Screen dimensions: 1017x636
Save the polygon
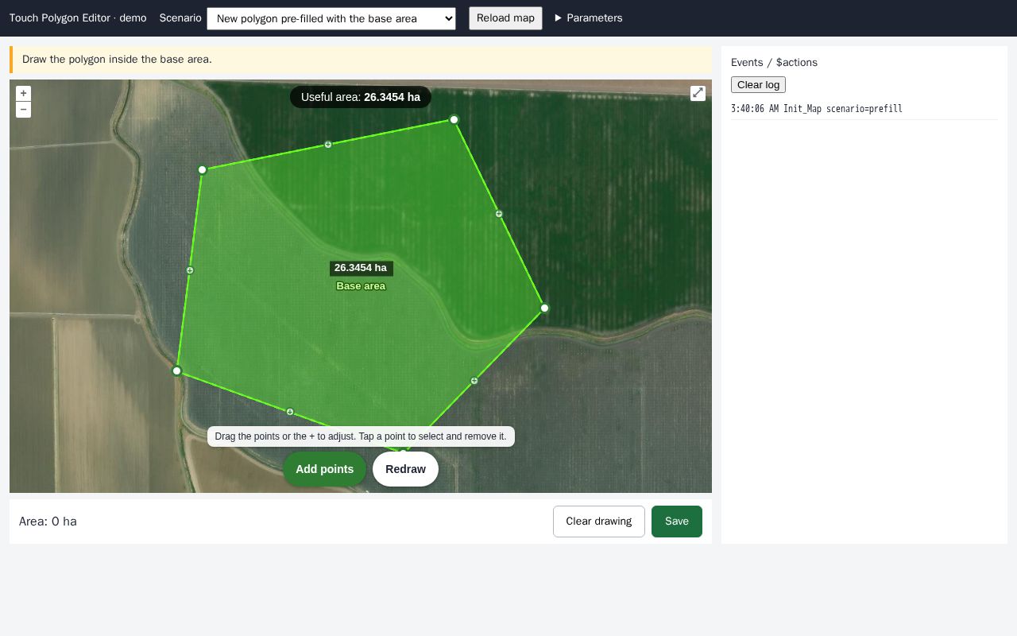[x=677, y=522]
